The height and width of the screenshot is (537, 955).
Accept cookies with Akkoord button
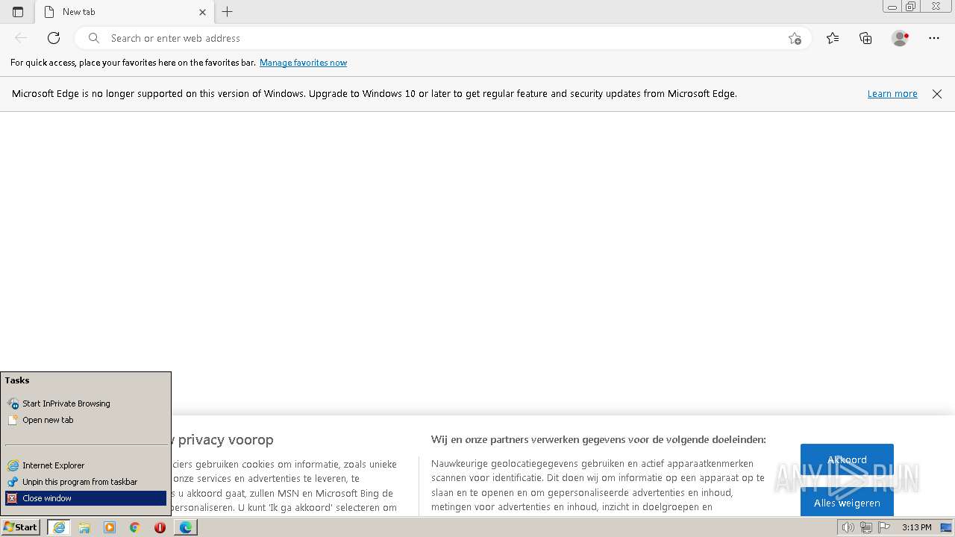pos(847,460)
